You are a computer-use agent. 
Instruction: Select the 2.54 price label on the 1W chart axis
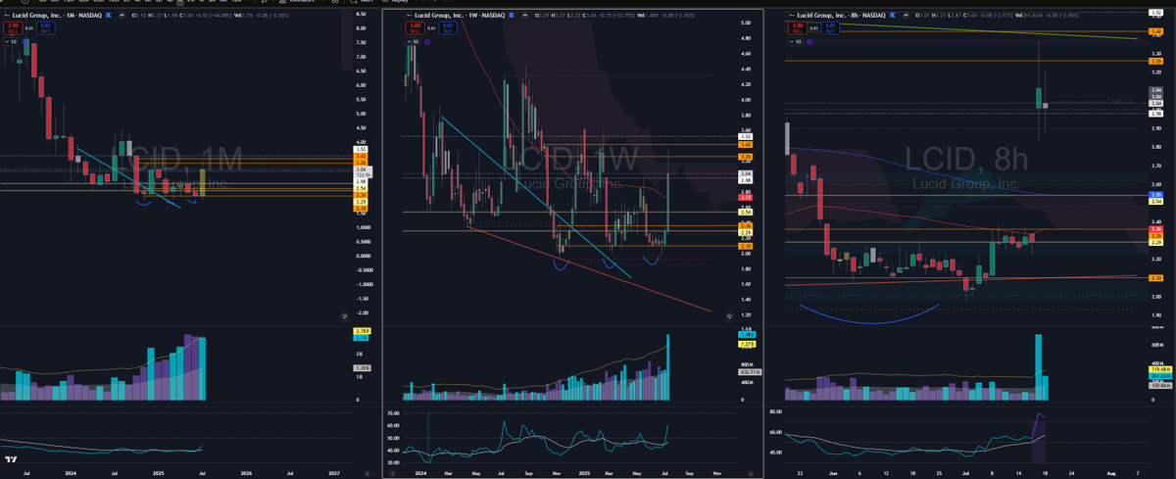point(747,212)
